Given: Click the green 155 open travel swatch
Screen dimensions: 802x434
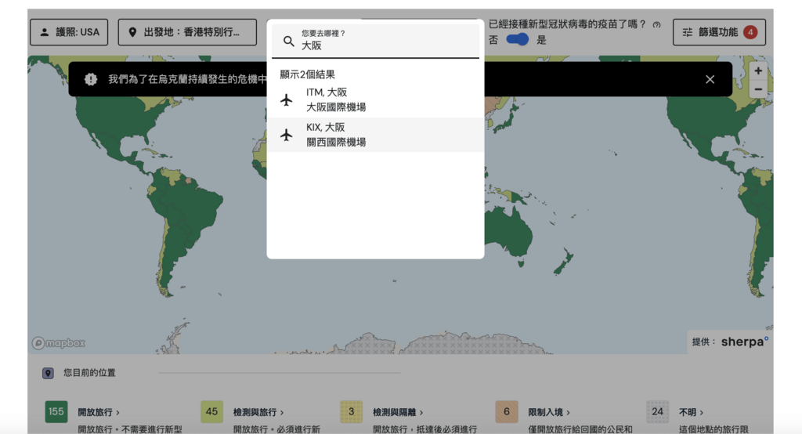Looking at the screenshot, I should pyautogui.click(x=56, y=411).
